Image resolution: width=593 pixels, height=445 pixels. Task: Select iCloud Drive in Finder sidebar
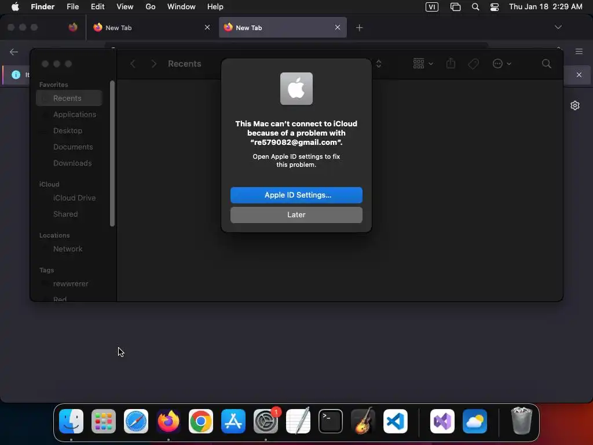(69, 198)
